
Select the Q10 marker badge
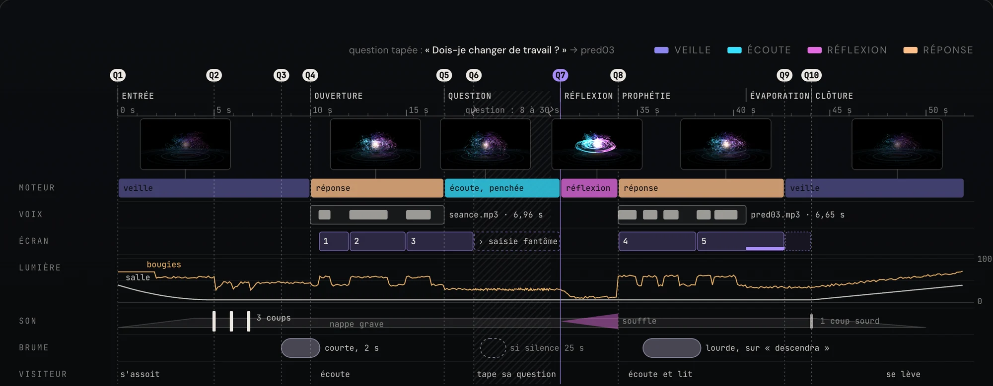coord(811,75)
